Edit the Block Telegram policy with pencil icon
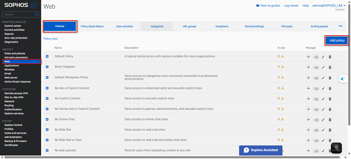 (323, 67)
